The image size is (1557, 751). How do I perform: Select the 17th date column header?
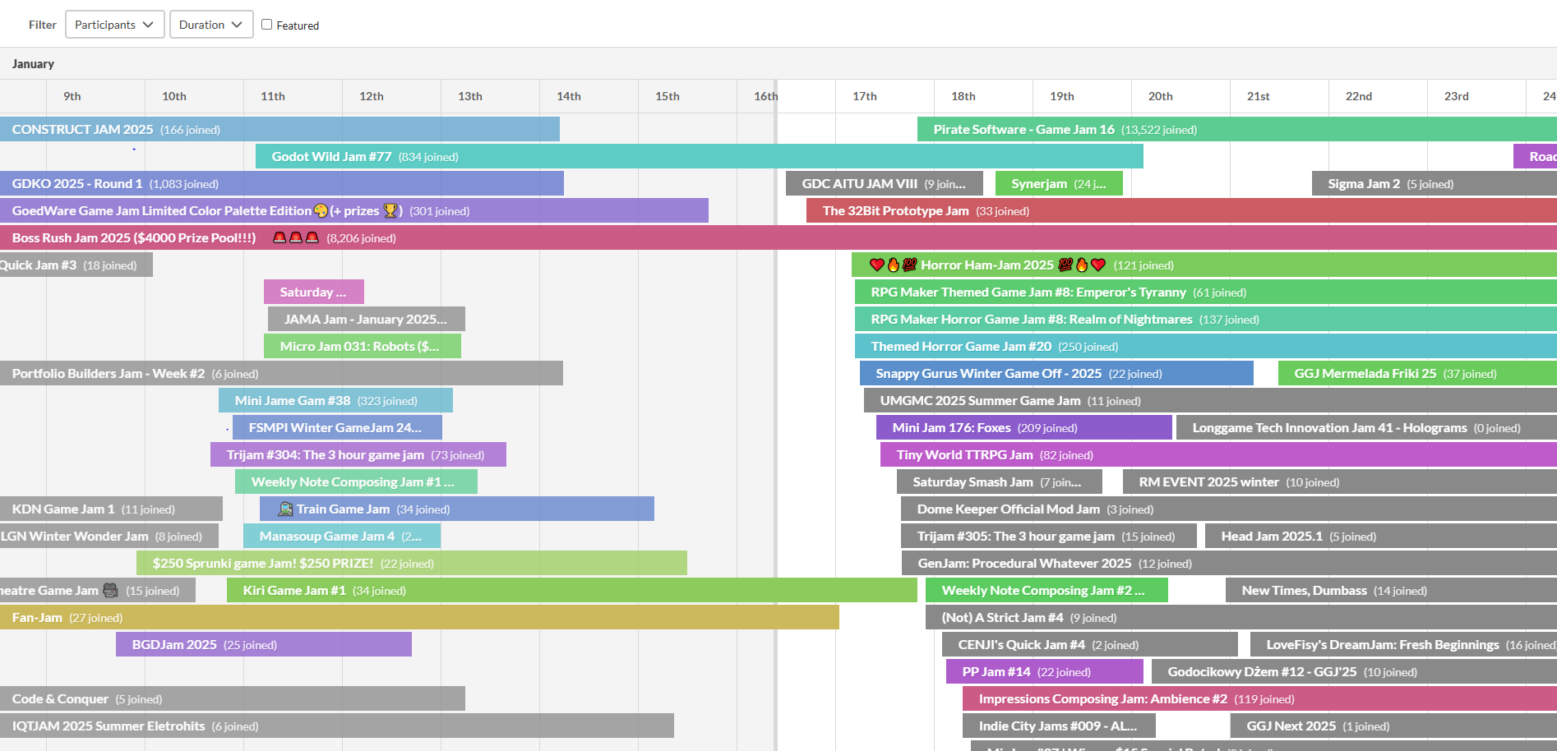[x=865, y=96]
